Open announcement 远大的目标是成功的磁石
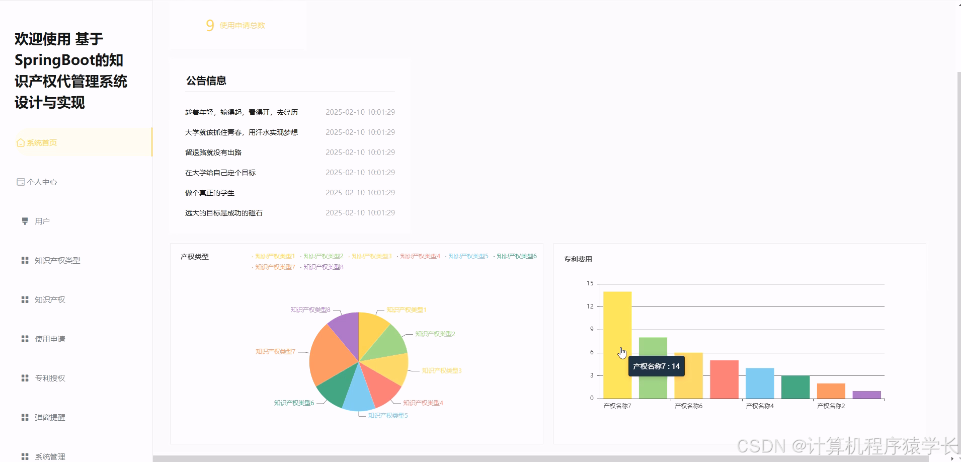 (224, 213)
